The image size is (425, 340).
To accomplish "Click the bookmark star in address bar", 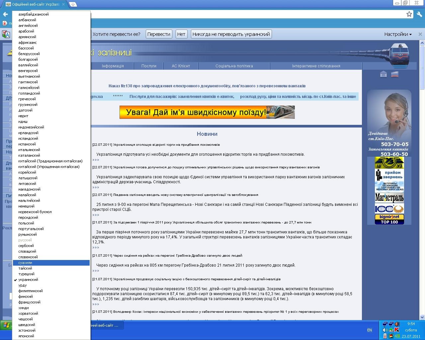I will click(x=409, y=14).
